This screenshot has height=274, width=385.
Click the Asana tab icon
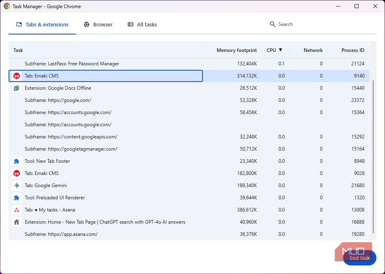[16, 210]
